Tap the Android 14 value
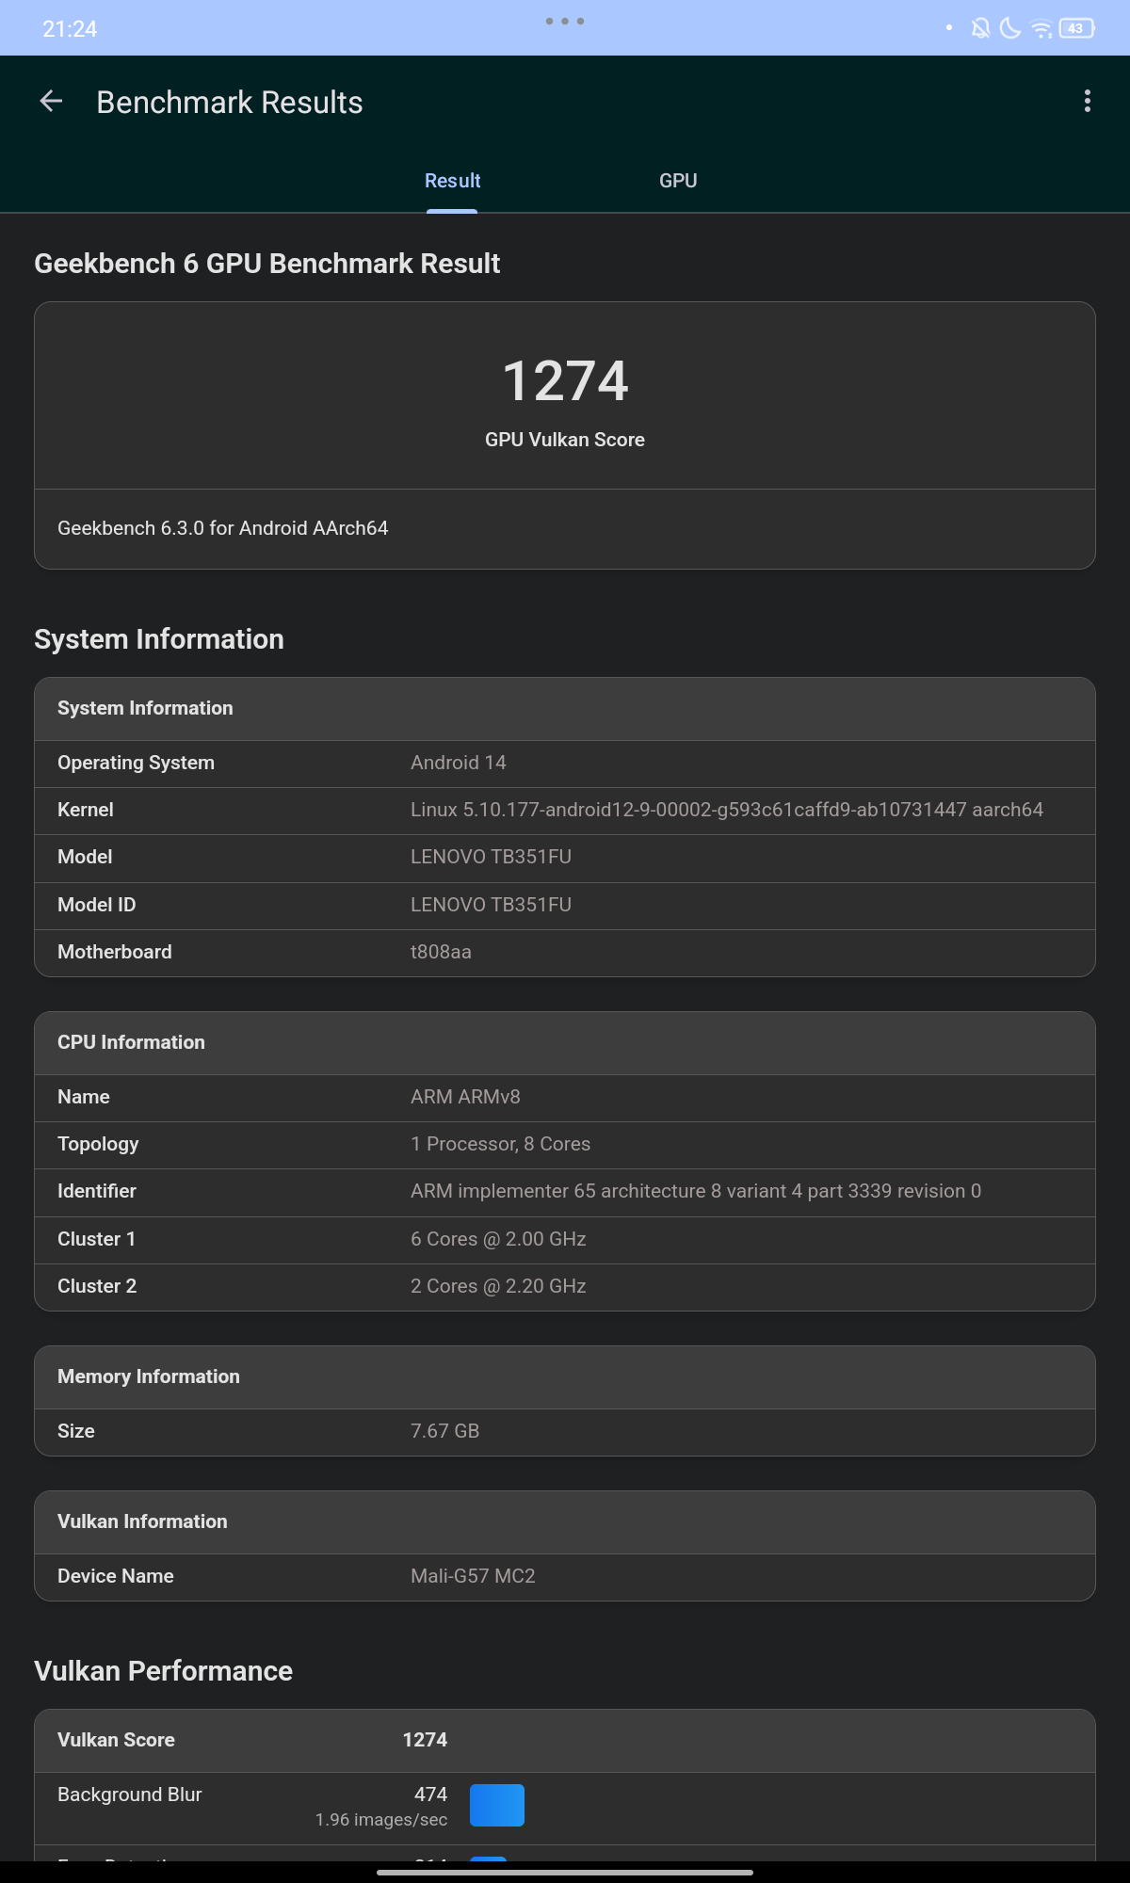This screenshot has width=1130, height=1883. 459,763
